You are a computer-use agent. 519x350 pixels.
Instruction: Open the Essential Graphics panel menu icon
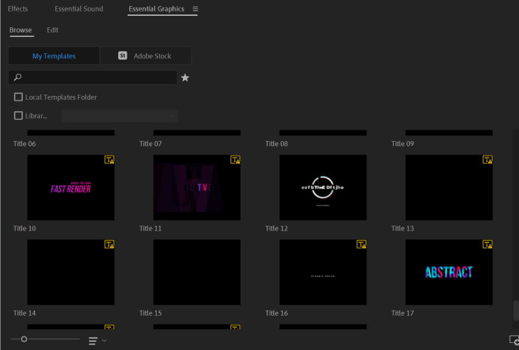tap(195, 10)
